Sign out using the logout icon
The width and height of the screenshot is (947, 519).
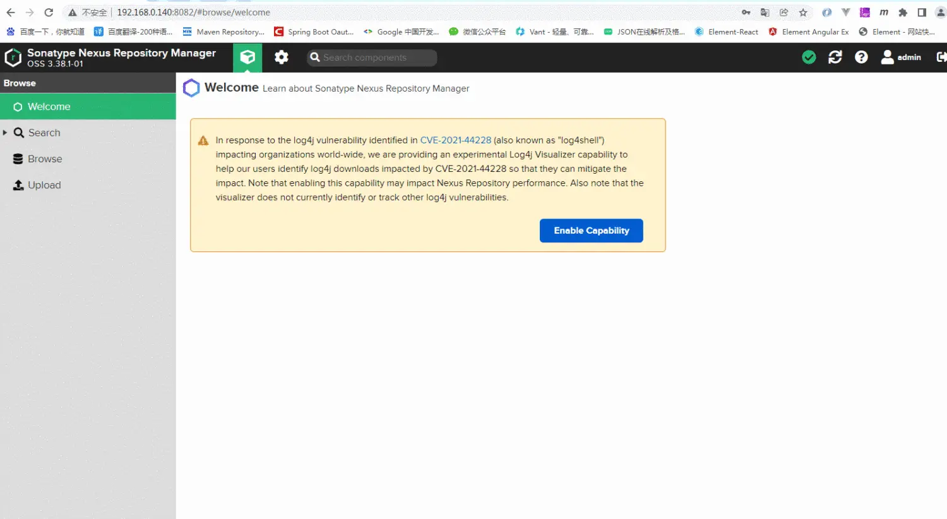click(941, 57)
